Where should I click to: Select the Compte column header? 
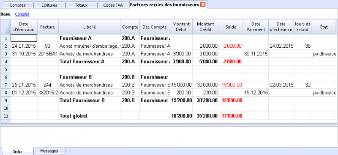pos(130,27)
